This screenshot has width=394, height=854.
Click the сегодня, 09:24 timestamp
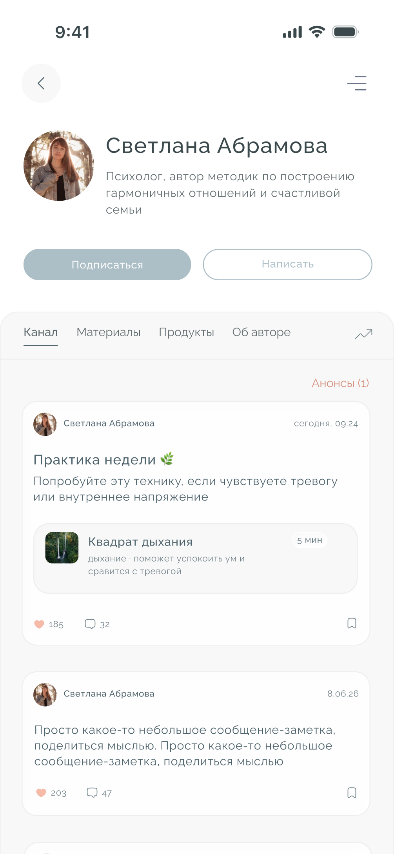point(326,424)
